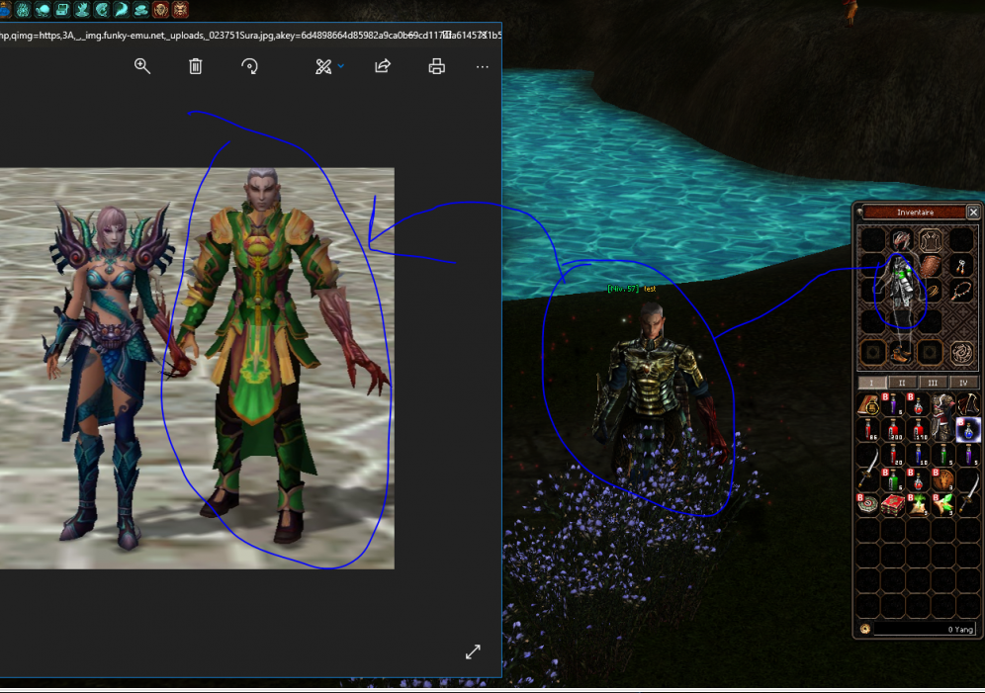Click the last red demon-face buff icon
Screen dimensions: 985x693
[180, 9]
